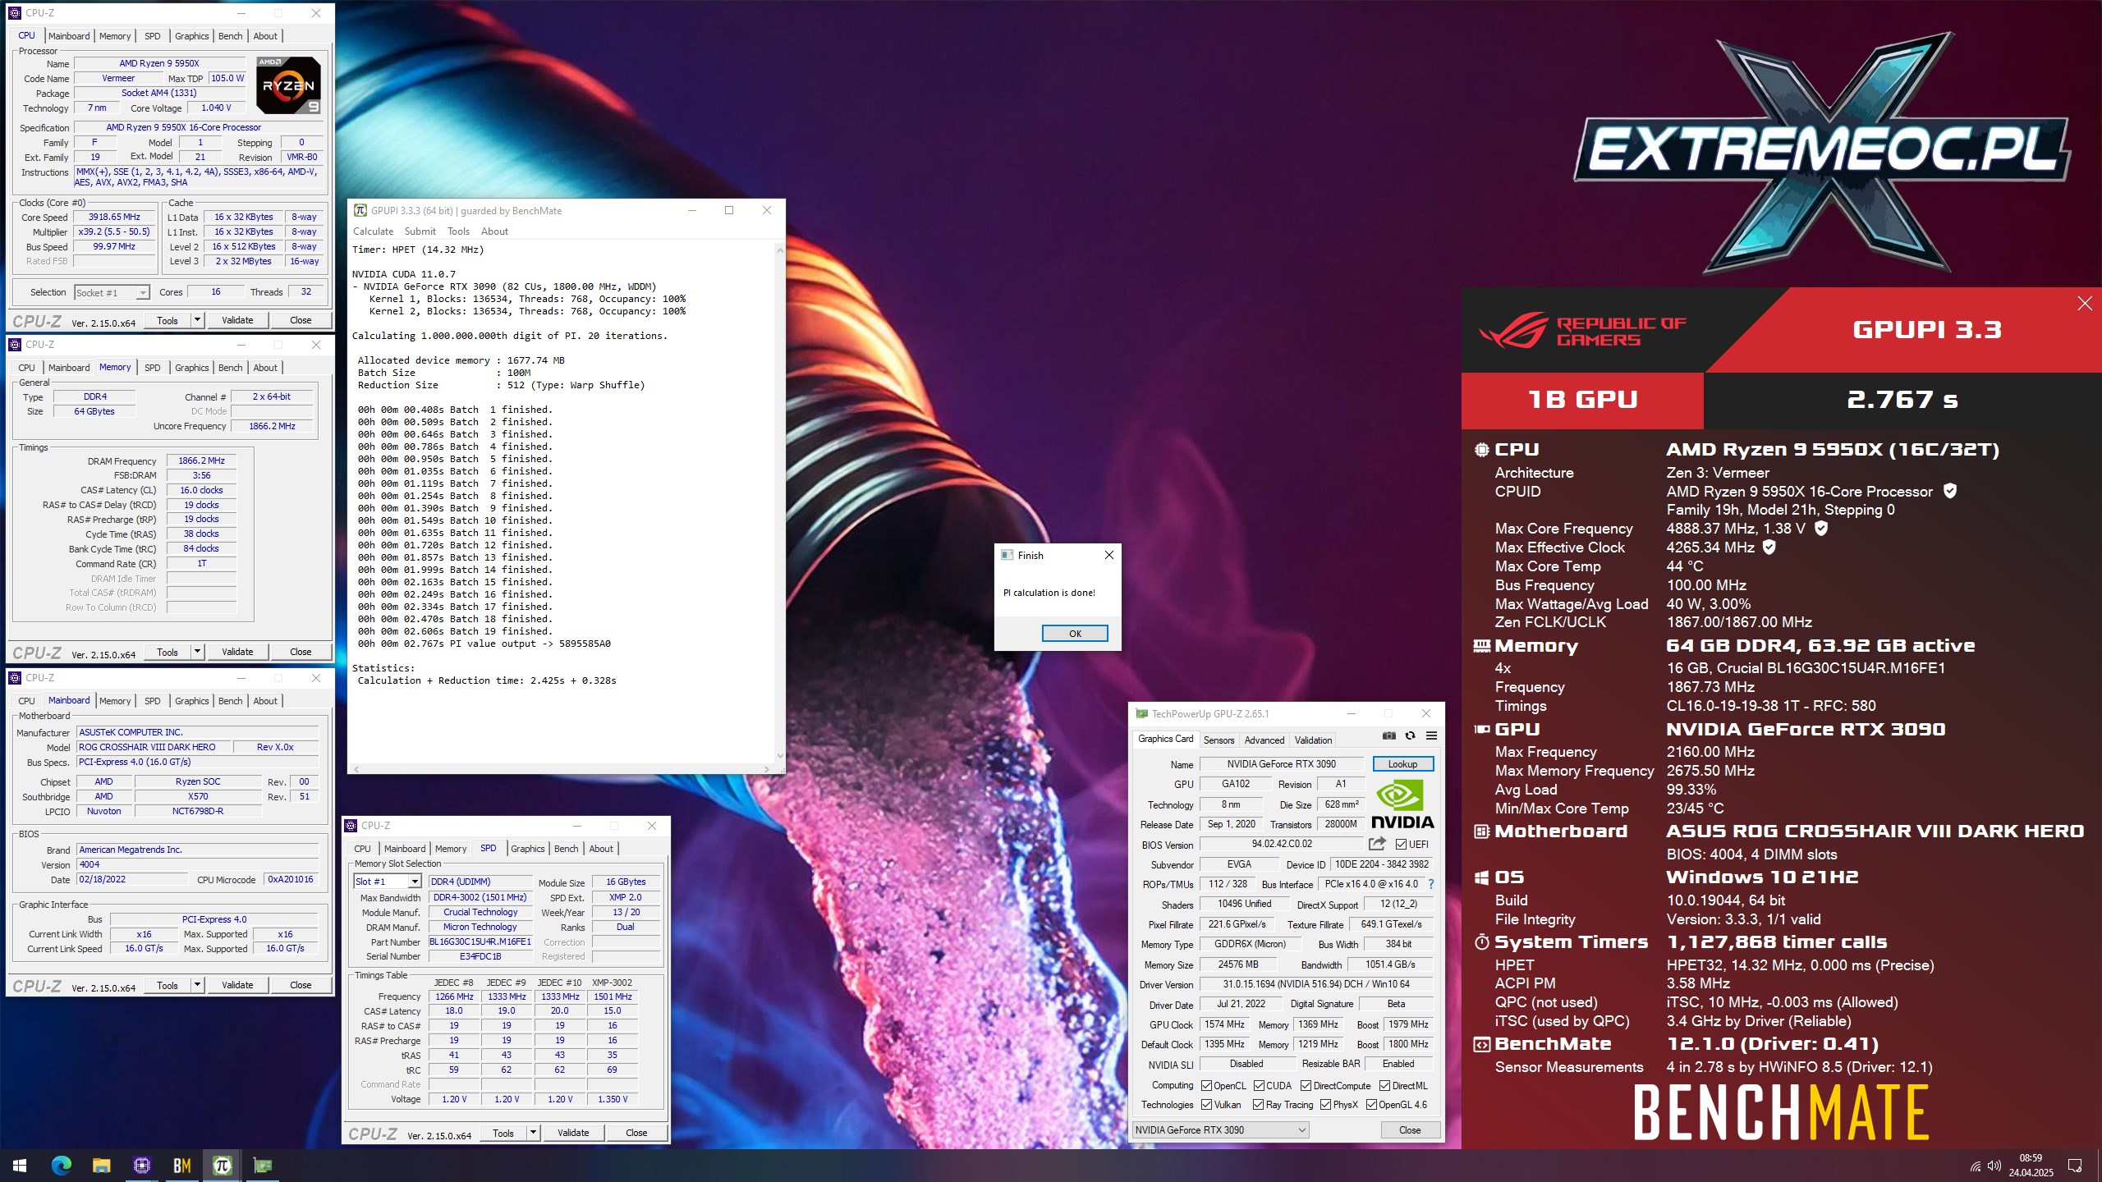Image resolution: width=2102 pixels, height=1182 pixels.
Task: Click the GPU-Z refresh icon
Action: (x=1410, y=735)
